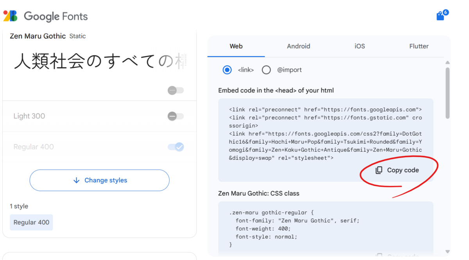
Task: Click the Google Fonts title text
Action: [x=56, y=16]
